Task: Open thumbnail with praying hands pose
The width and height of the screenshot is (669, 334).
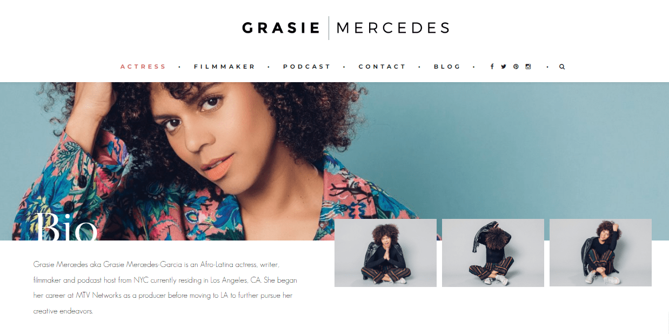Action: [385, 252]
